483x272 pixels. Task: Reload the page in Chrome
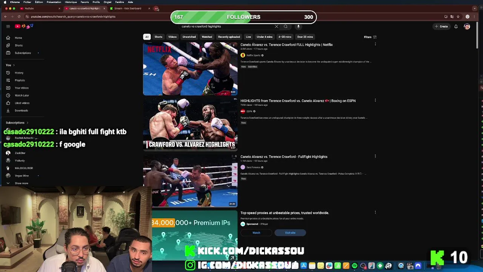coord(19,17)
